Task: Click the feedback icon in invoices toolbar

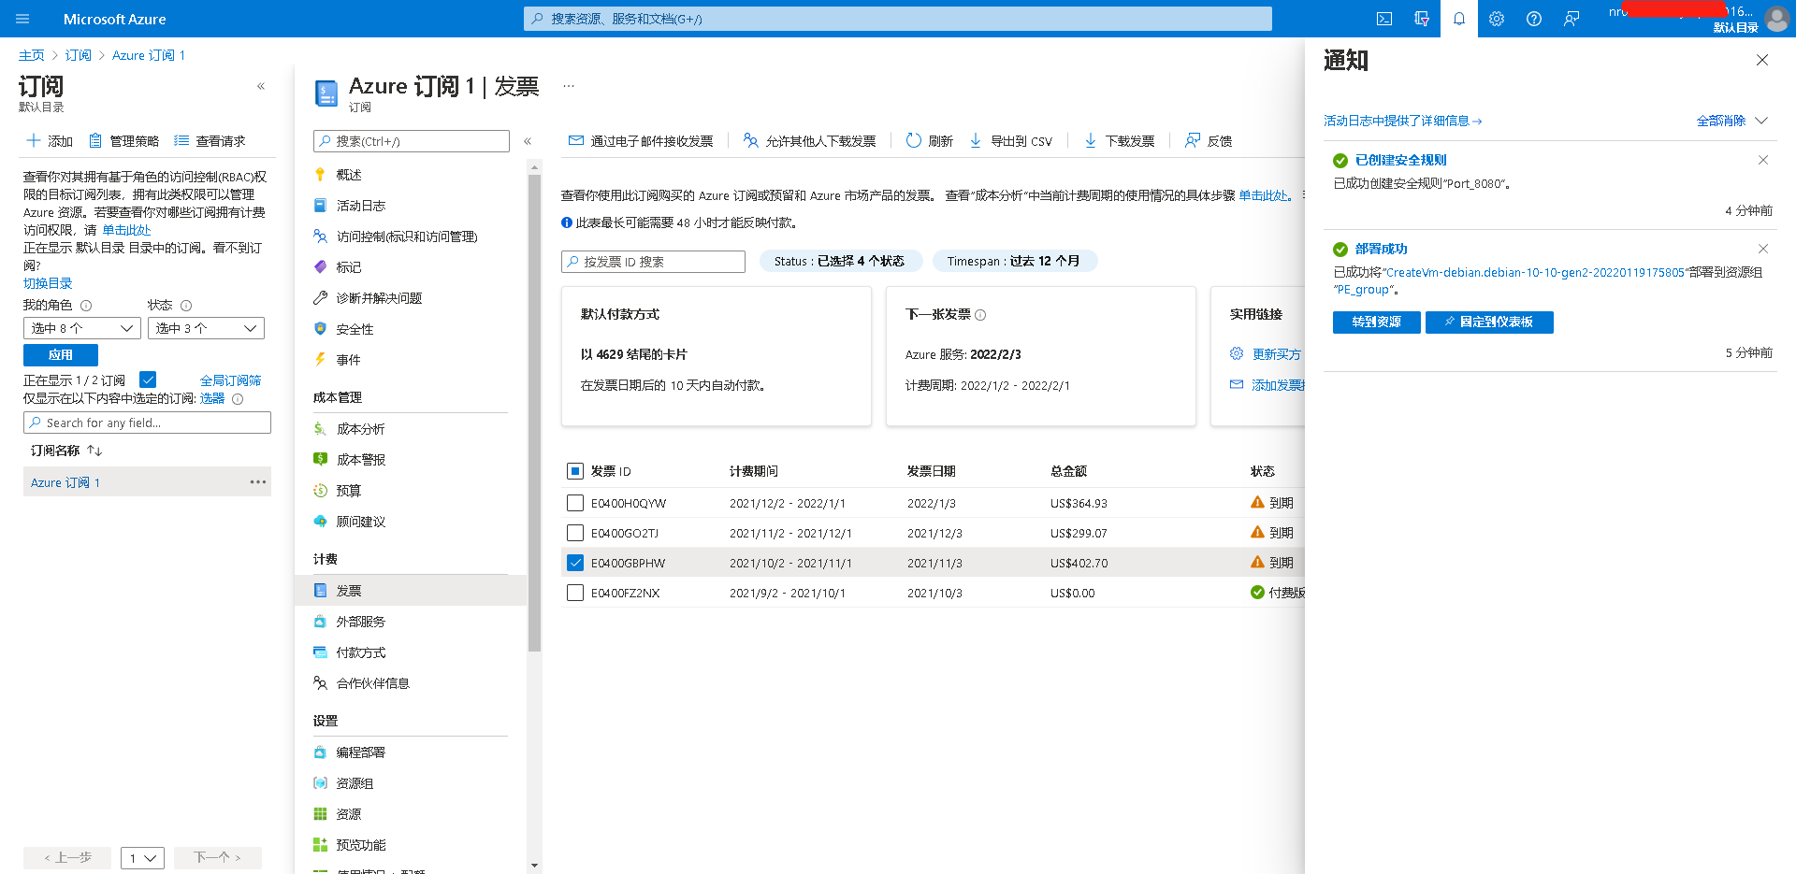Action: [1193, 140]
